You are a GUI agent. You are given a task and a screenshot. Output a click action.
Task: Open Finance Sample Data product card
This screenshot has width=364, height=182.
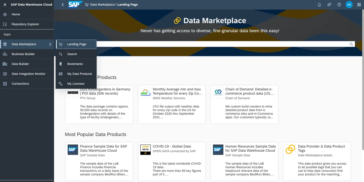tap(99, 162)
